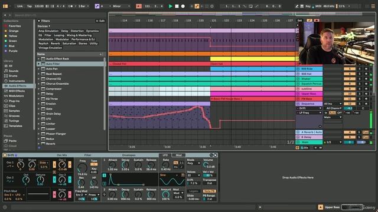Switch to the LFO tab in Drift
The width and height of the screenshot is (378, 212).
pyautogui.click(x=165, y=155)
